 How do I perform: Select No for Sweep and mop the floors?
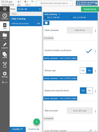pos(89,90)
